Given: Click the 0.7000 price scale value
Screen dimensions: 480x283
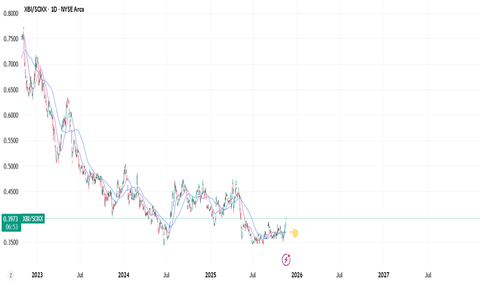Looking at the screenshot, I should (x=11, y=64).
